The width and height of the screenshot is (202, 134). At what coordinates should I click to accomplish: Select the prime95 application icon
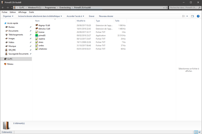click(x=37, y=35)
